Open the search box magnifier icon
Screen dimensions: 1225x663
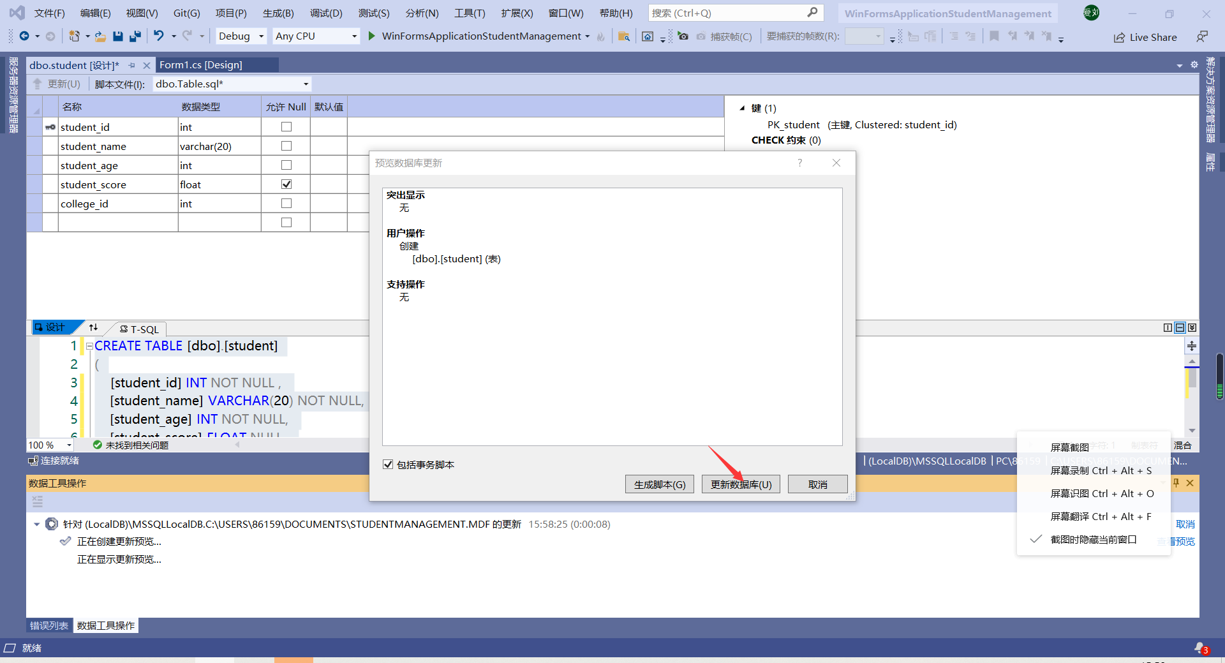[813, 12]
